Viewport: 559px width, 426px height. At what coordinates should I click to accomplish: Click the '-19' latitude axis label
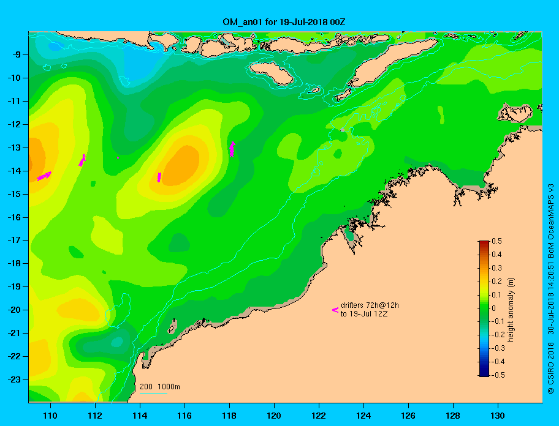[x=14, y=286]
